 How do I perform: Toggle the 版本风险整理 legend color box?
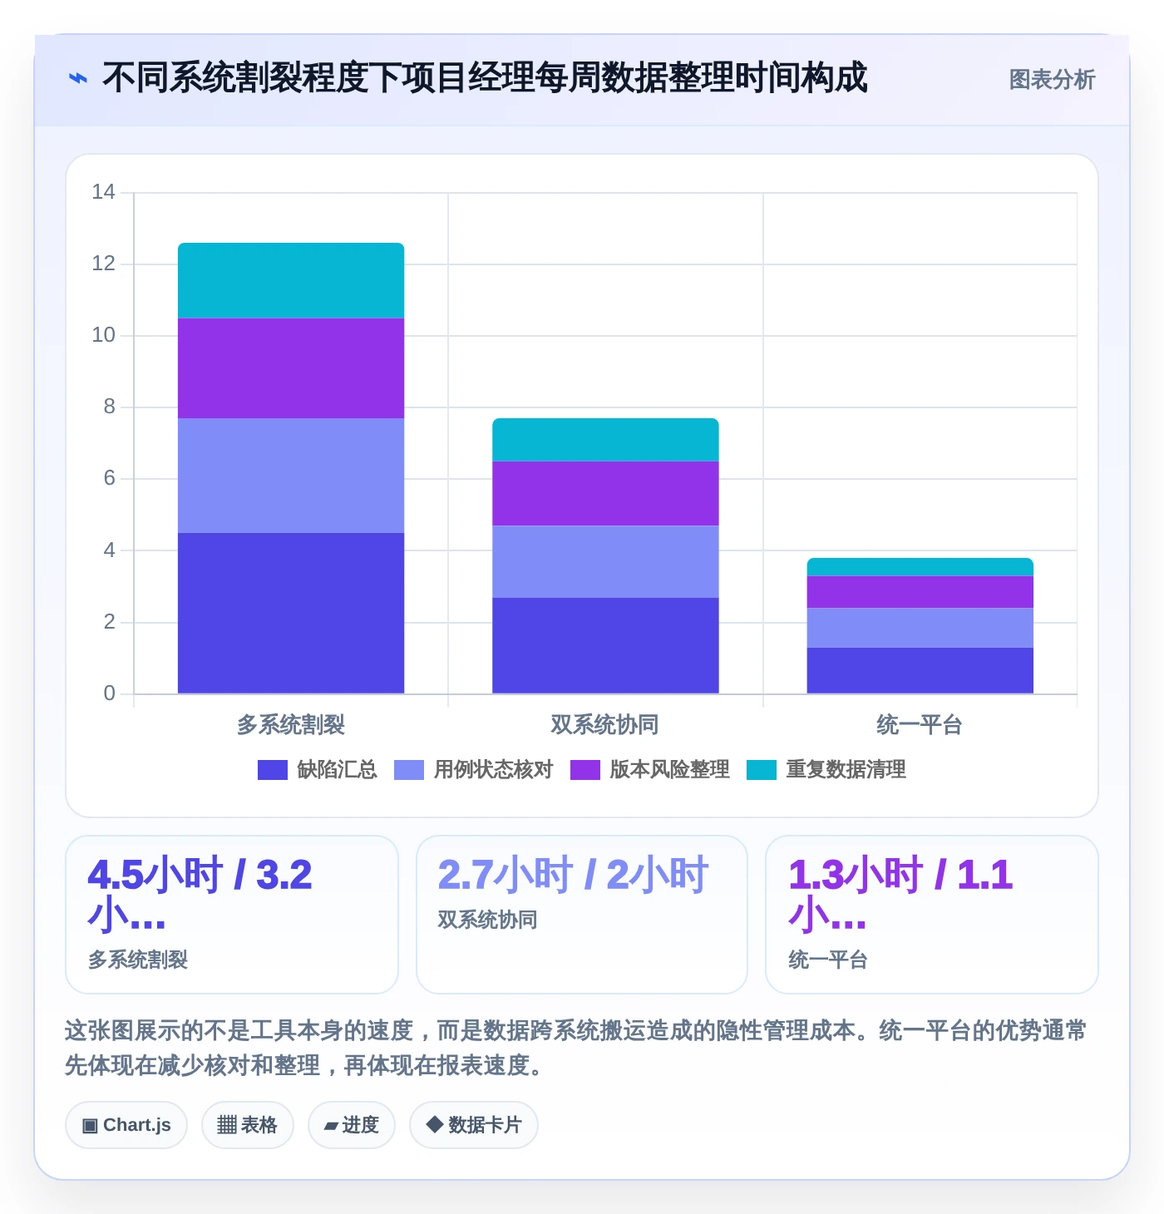(x=585, y=770)
